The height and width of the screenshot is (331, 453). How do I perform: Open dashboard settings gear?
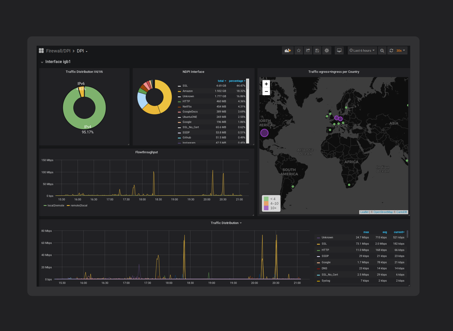tap(327, 51)
